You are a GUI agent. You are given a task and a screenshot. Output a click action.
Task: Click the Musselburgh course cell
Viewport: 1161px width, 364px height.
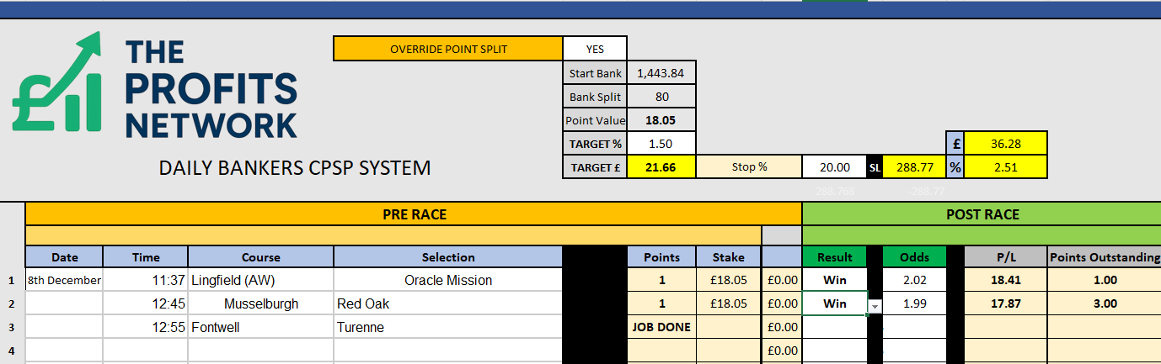tap(260, 303)
